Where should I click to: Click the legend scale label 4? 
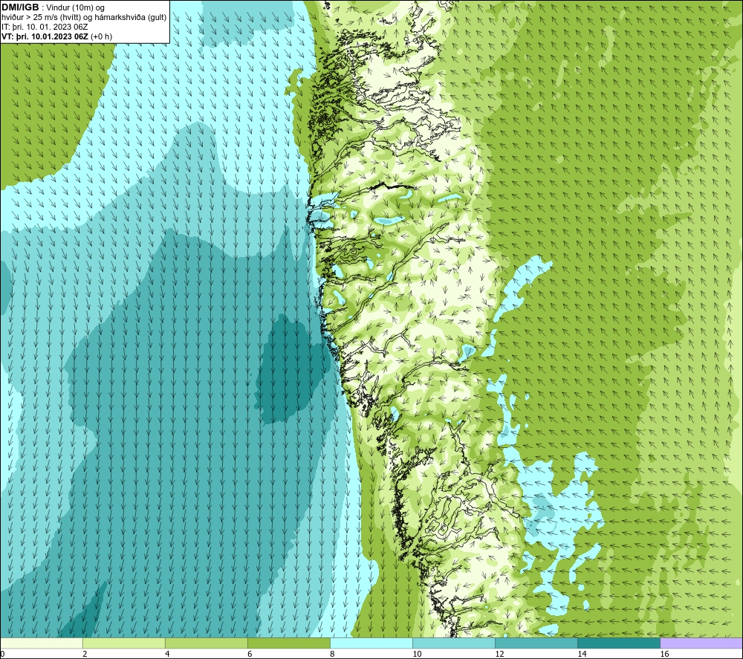coord(167,654)
